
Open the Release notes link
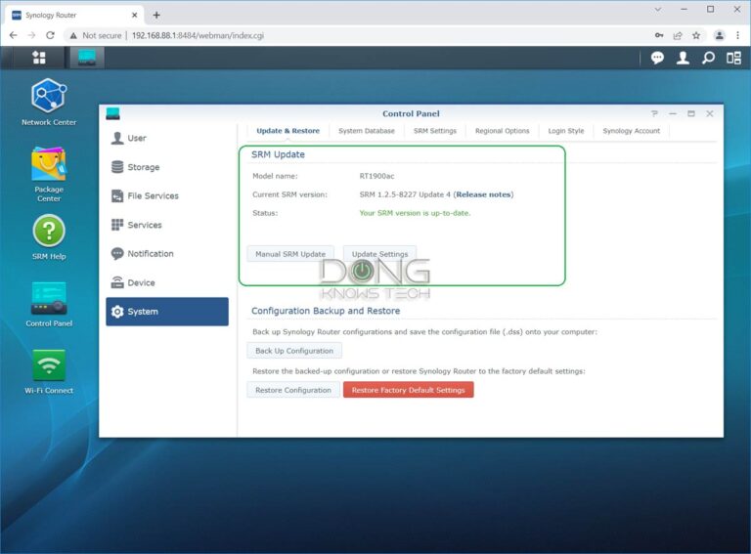click(483, 194)
